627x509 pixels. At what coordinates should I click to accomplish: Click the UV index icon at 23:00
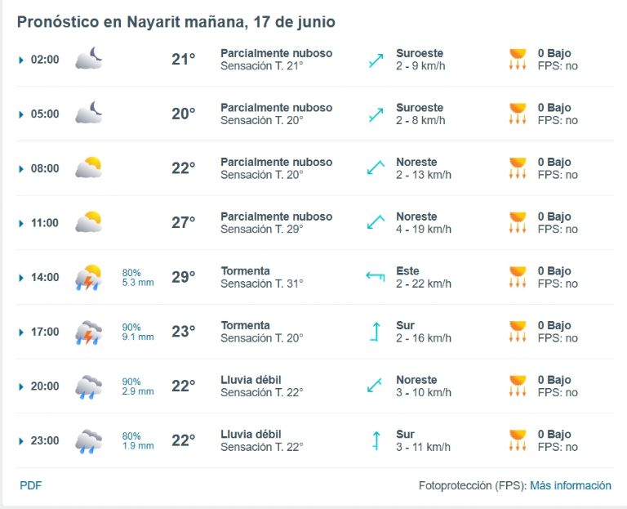point(518,440)
